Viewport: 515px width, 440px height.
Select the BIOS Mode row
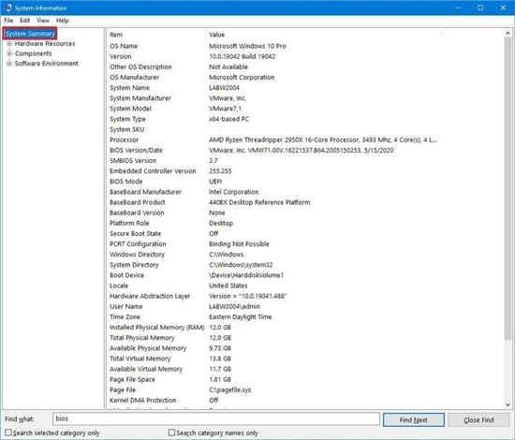tap(305, 182)
